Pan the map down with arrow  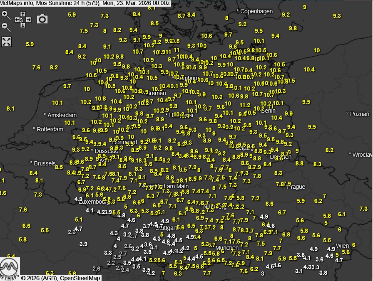coord(23,25)
